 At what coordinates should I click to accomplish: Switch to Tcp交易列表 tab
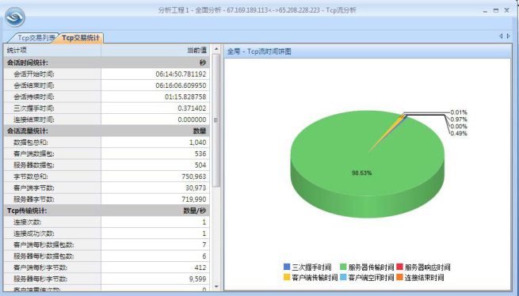pyautogui.click(x=35, y=38)
